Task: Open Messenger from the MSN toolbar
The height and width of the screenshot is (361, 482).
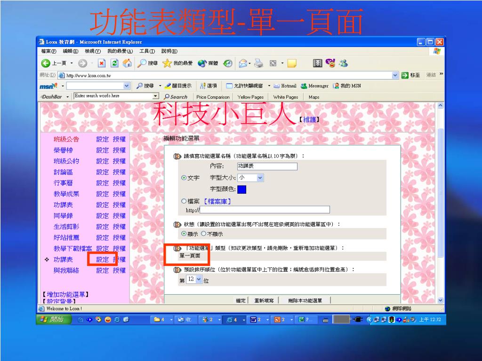Action: point(314,86)
